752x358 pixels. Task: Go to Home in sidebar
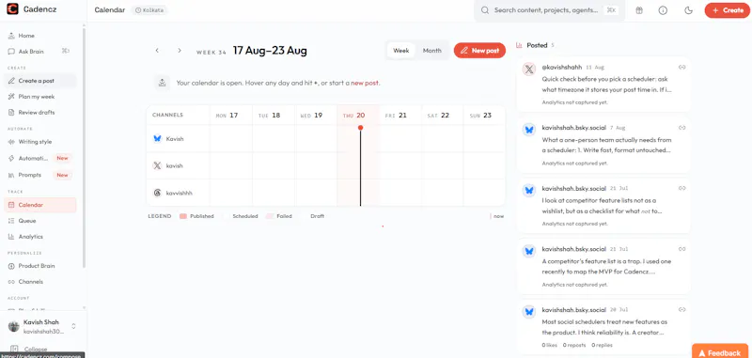(39, 36)
